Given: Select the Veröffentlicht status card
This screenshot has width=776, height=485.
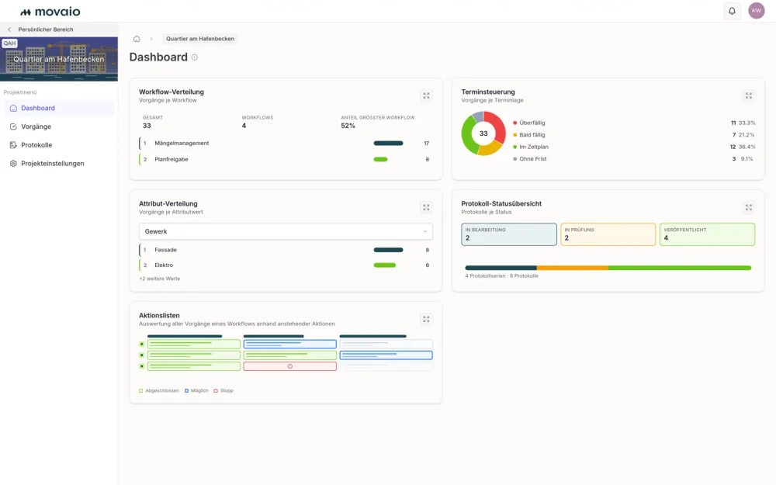Looking at the screenshot, I should pos(707,234).
